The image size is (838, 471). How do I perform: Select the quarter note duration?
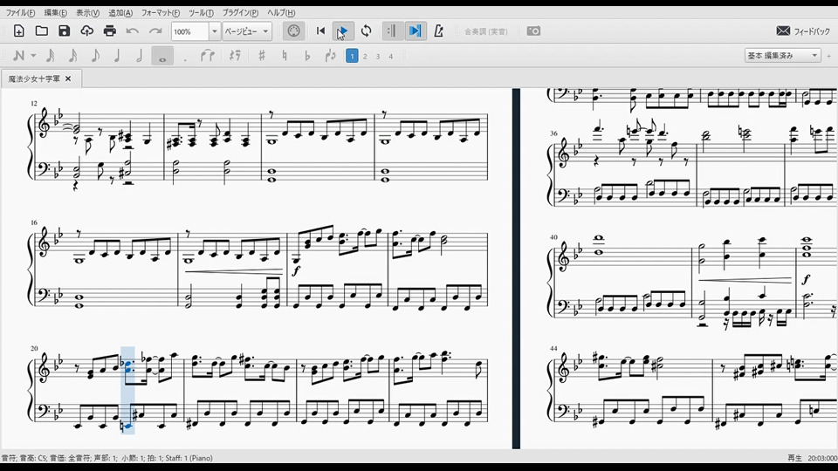pos(117,56)
